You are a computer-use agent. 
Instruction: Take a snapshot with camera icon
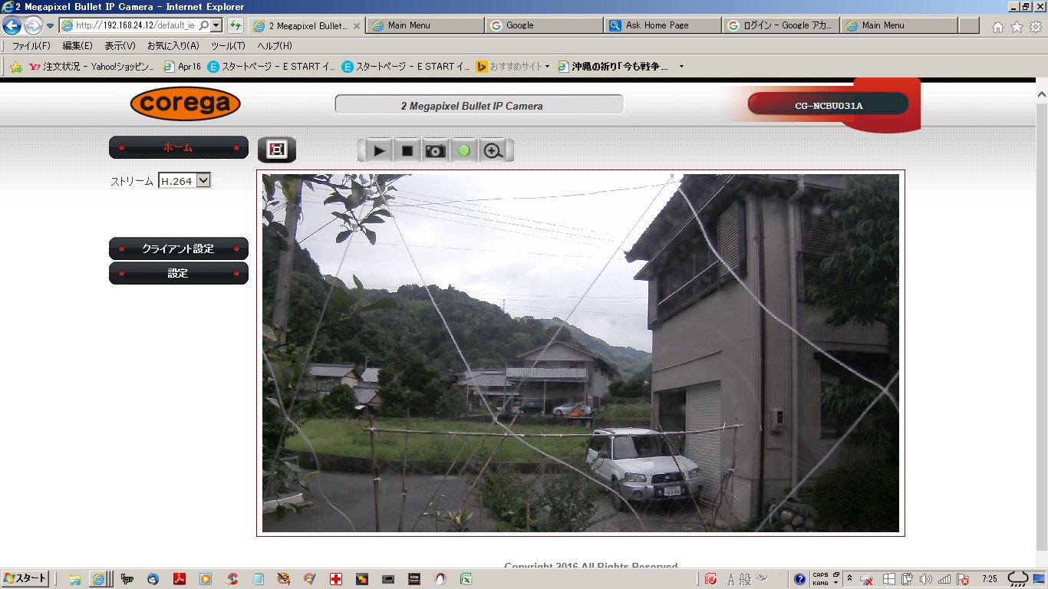pyautogui.click(x=435, y=151)
